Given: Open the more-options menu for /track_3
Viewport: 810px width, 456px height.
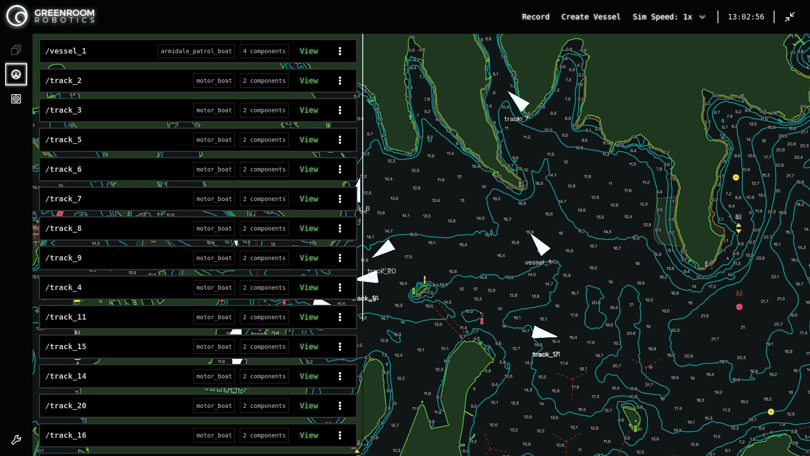Looking at the screenshot, I should (x=340, y=110).
